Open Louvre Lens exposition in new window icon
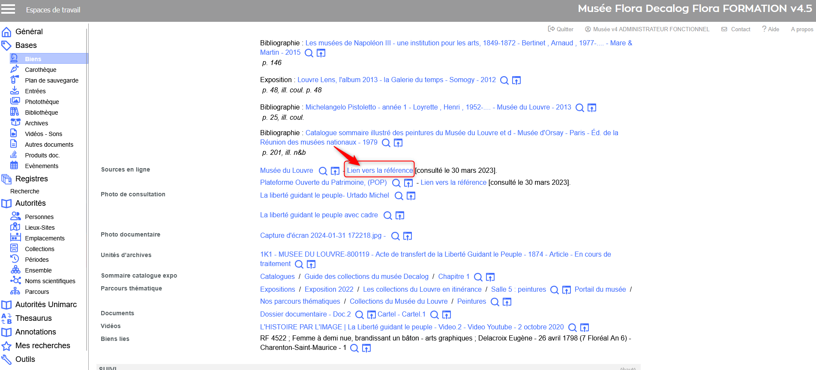The height and width of the screenshot is (370, 816). click(x=516, y=80)
